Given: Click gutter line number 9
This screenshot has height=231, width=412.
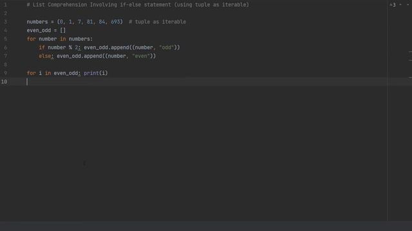Looking at the screenshot, I should pyautogui.click(x=5, y=73).
